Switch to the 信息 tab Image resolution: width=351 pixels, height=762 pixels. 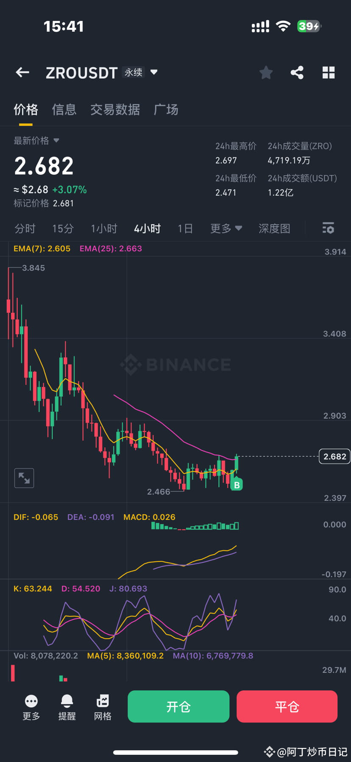[x=64, y=109]
